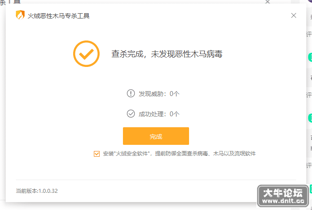Image resolution: width=312 pixels, height=210 pixels.
Task: Click the topmost 评 text on the right edge
Action: (309, 34)
